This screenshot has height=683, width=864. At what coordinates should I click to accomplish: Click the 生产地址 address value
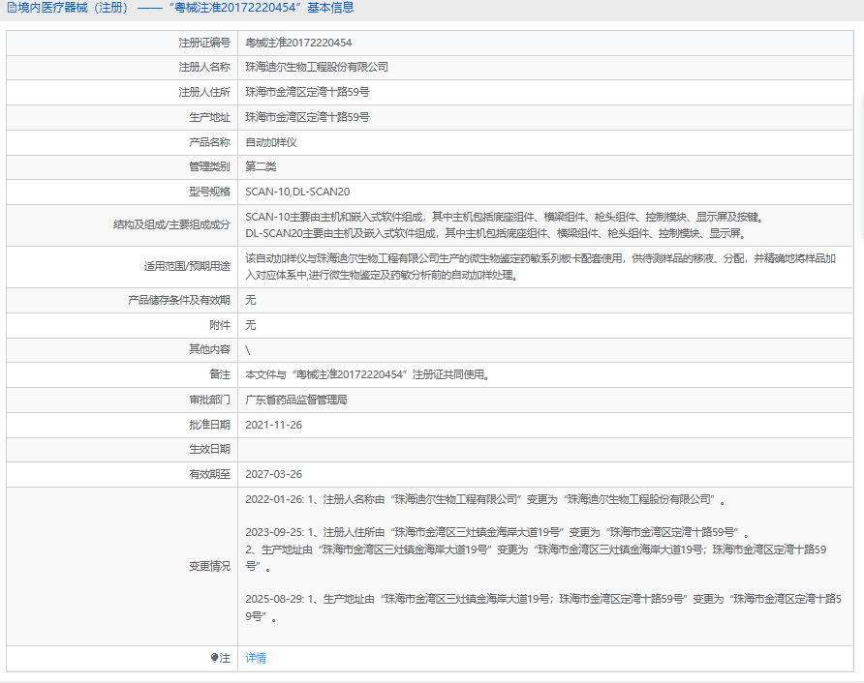307,117
